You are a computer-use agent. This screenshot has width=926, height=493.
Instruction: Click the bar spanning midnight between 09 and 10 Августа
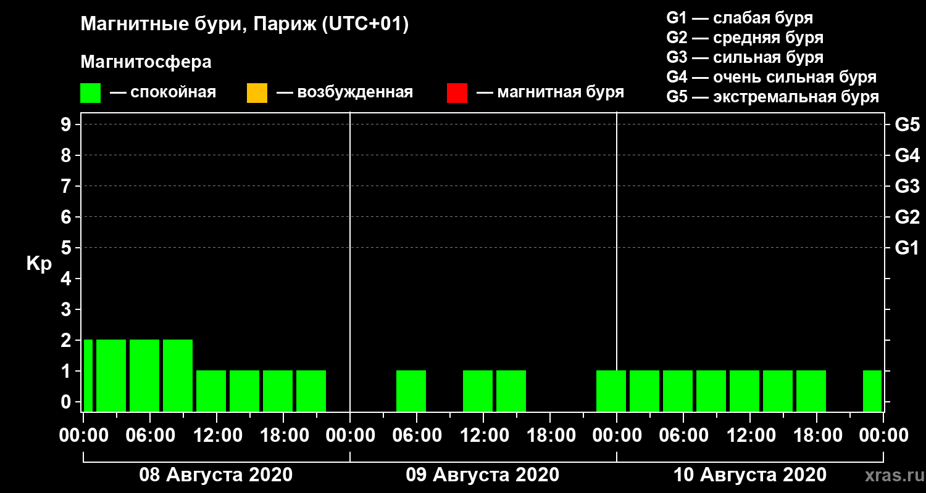(x=611, y=391)
